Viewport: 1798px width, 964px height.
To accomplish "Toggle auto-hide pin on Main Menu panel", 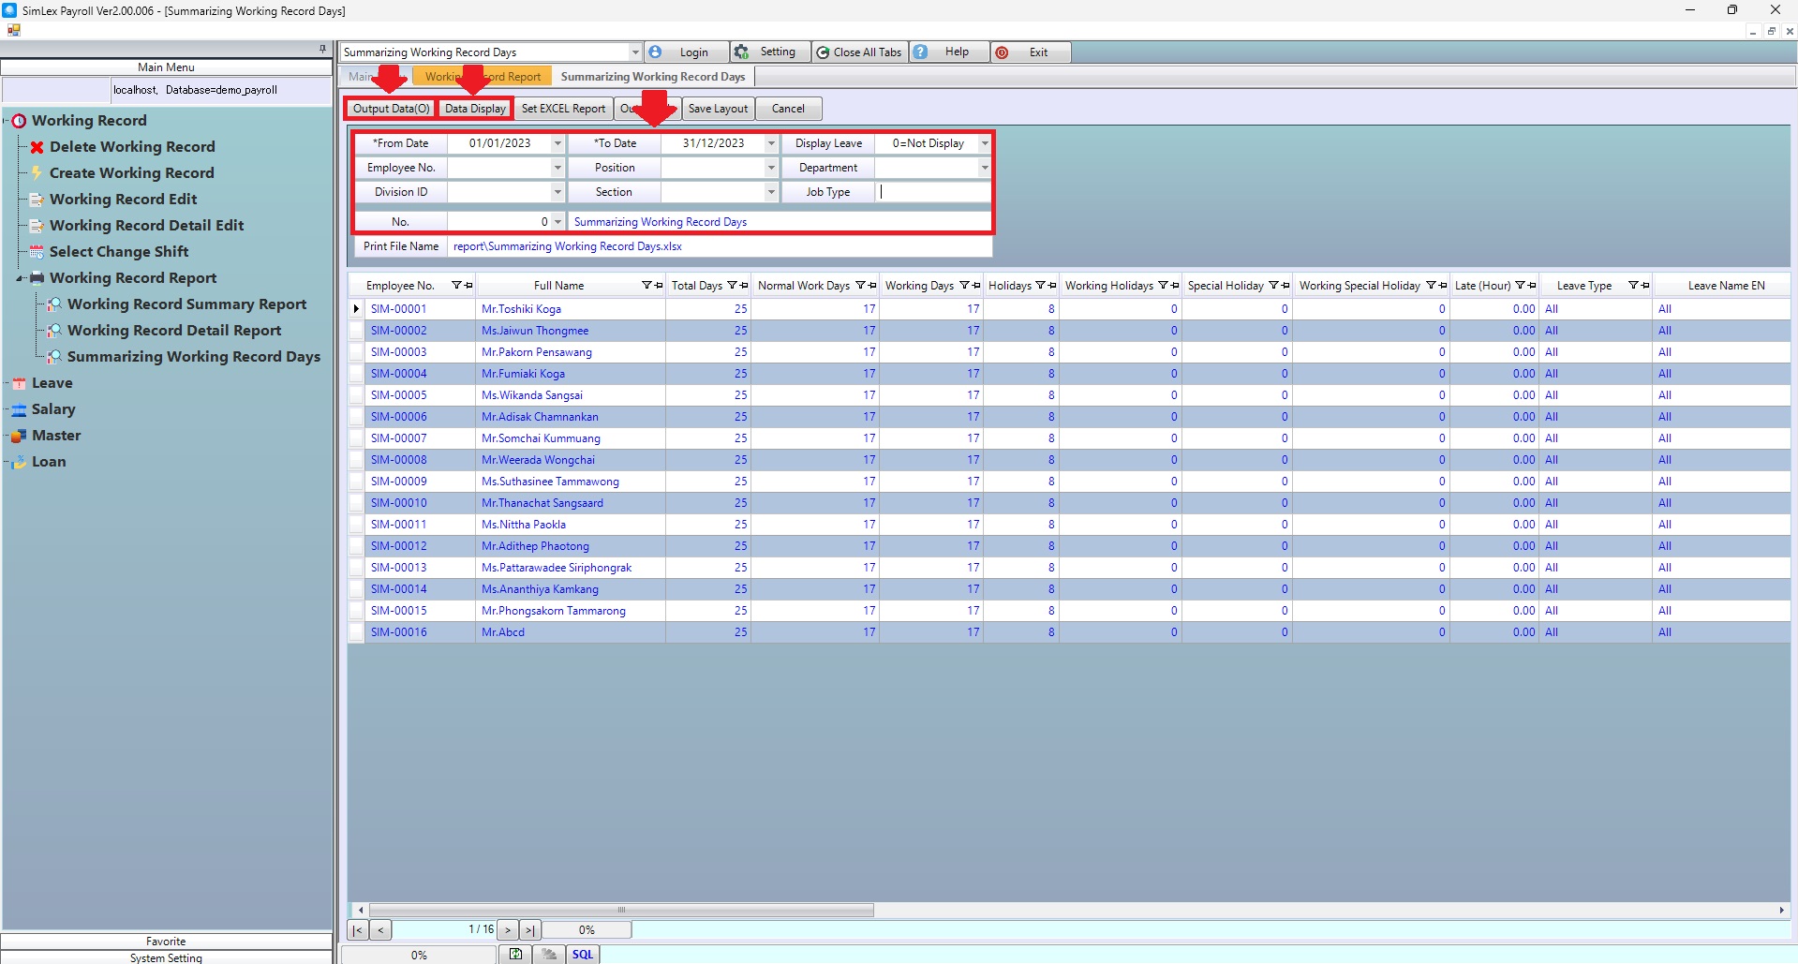I will click(322, 49).
